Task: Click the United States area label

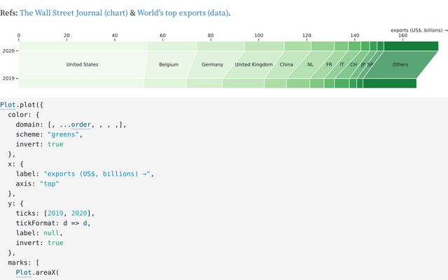Action: point(83,64)
